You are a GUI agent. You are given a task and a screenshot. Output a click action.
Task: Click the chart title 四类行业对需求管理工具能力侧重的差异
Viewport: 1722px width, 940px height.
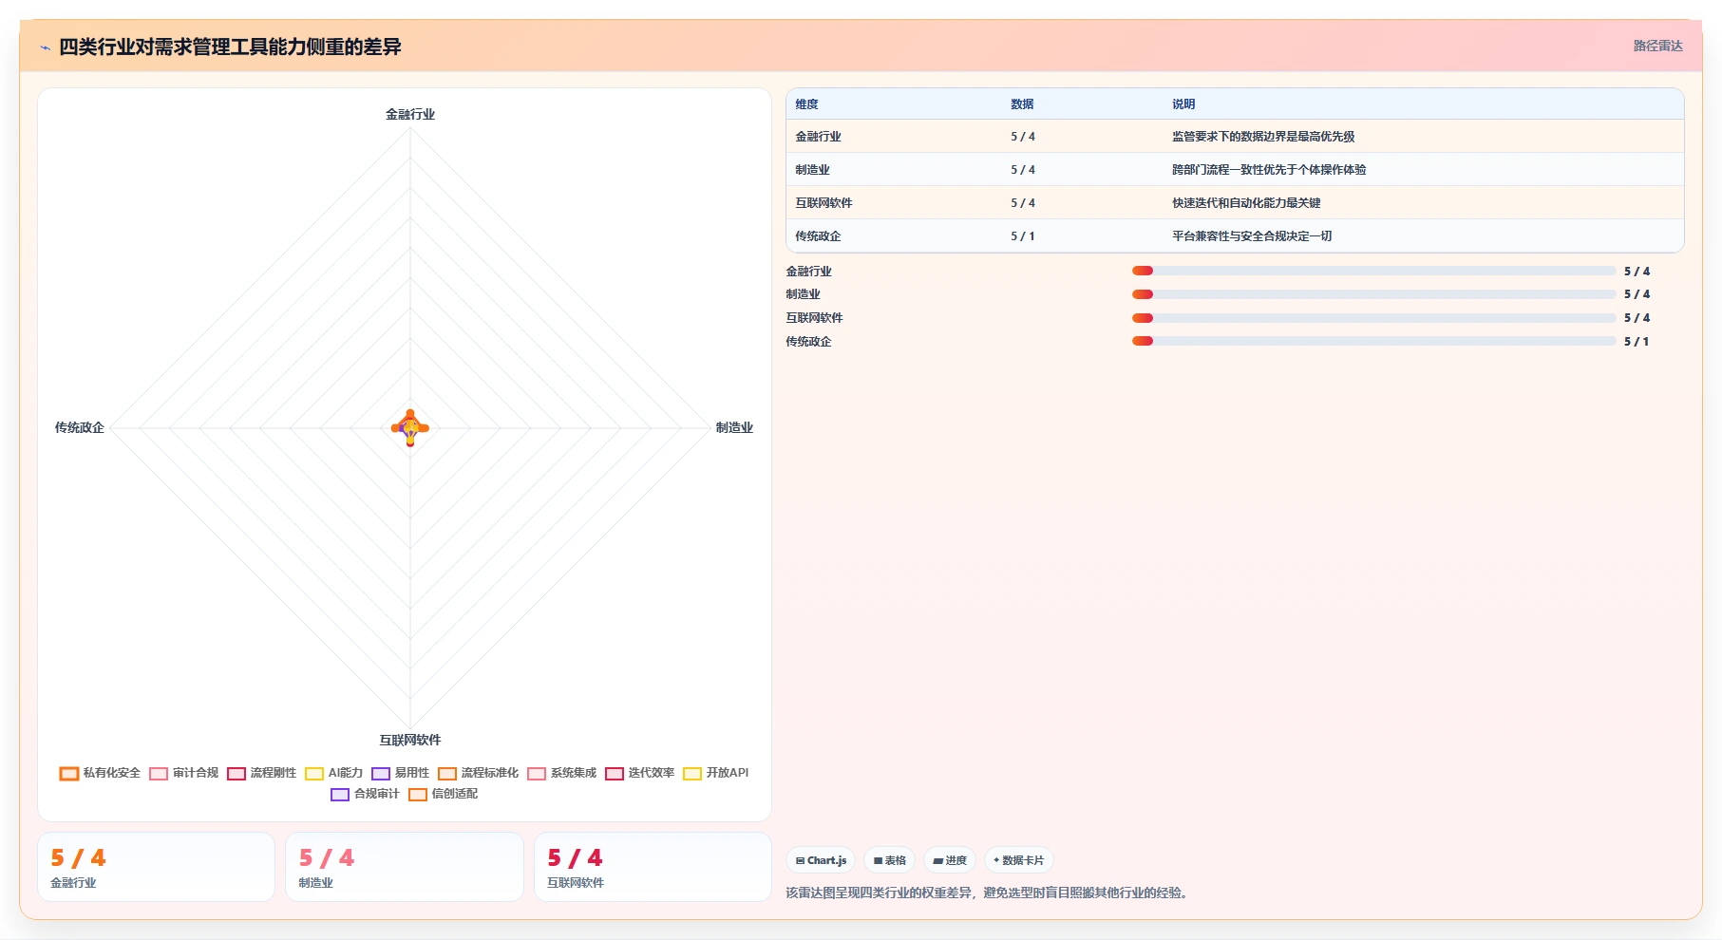point(230,47)
